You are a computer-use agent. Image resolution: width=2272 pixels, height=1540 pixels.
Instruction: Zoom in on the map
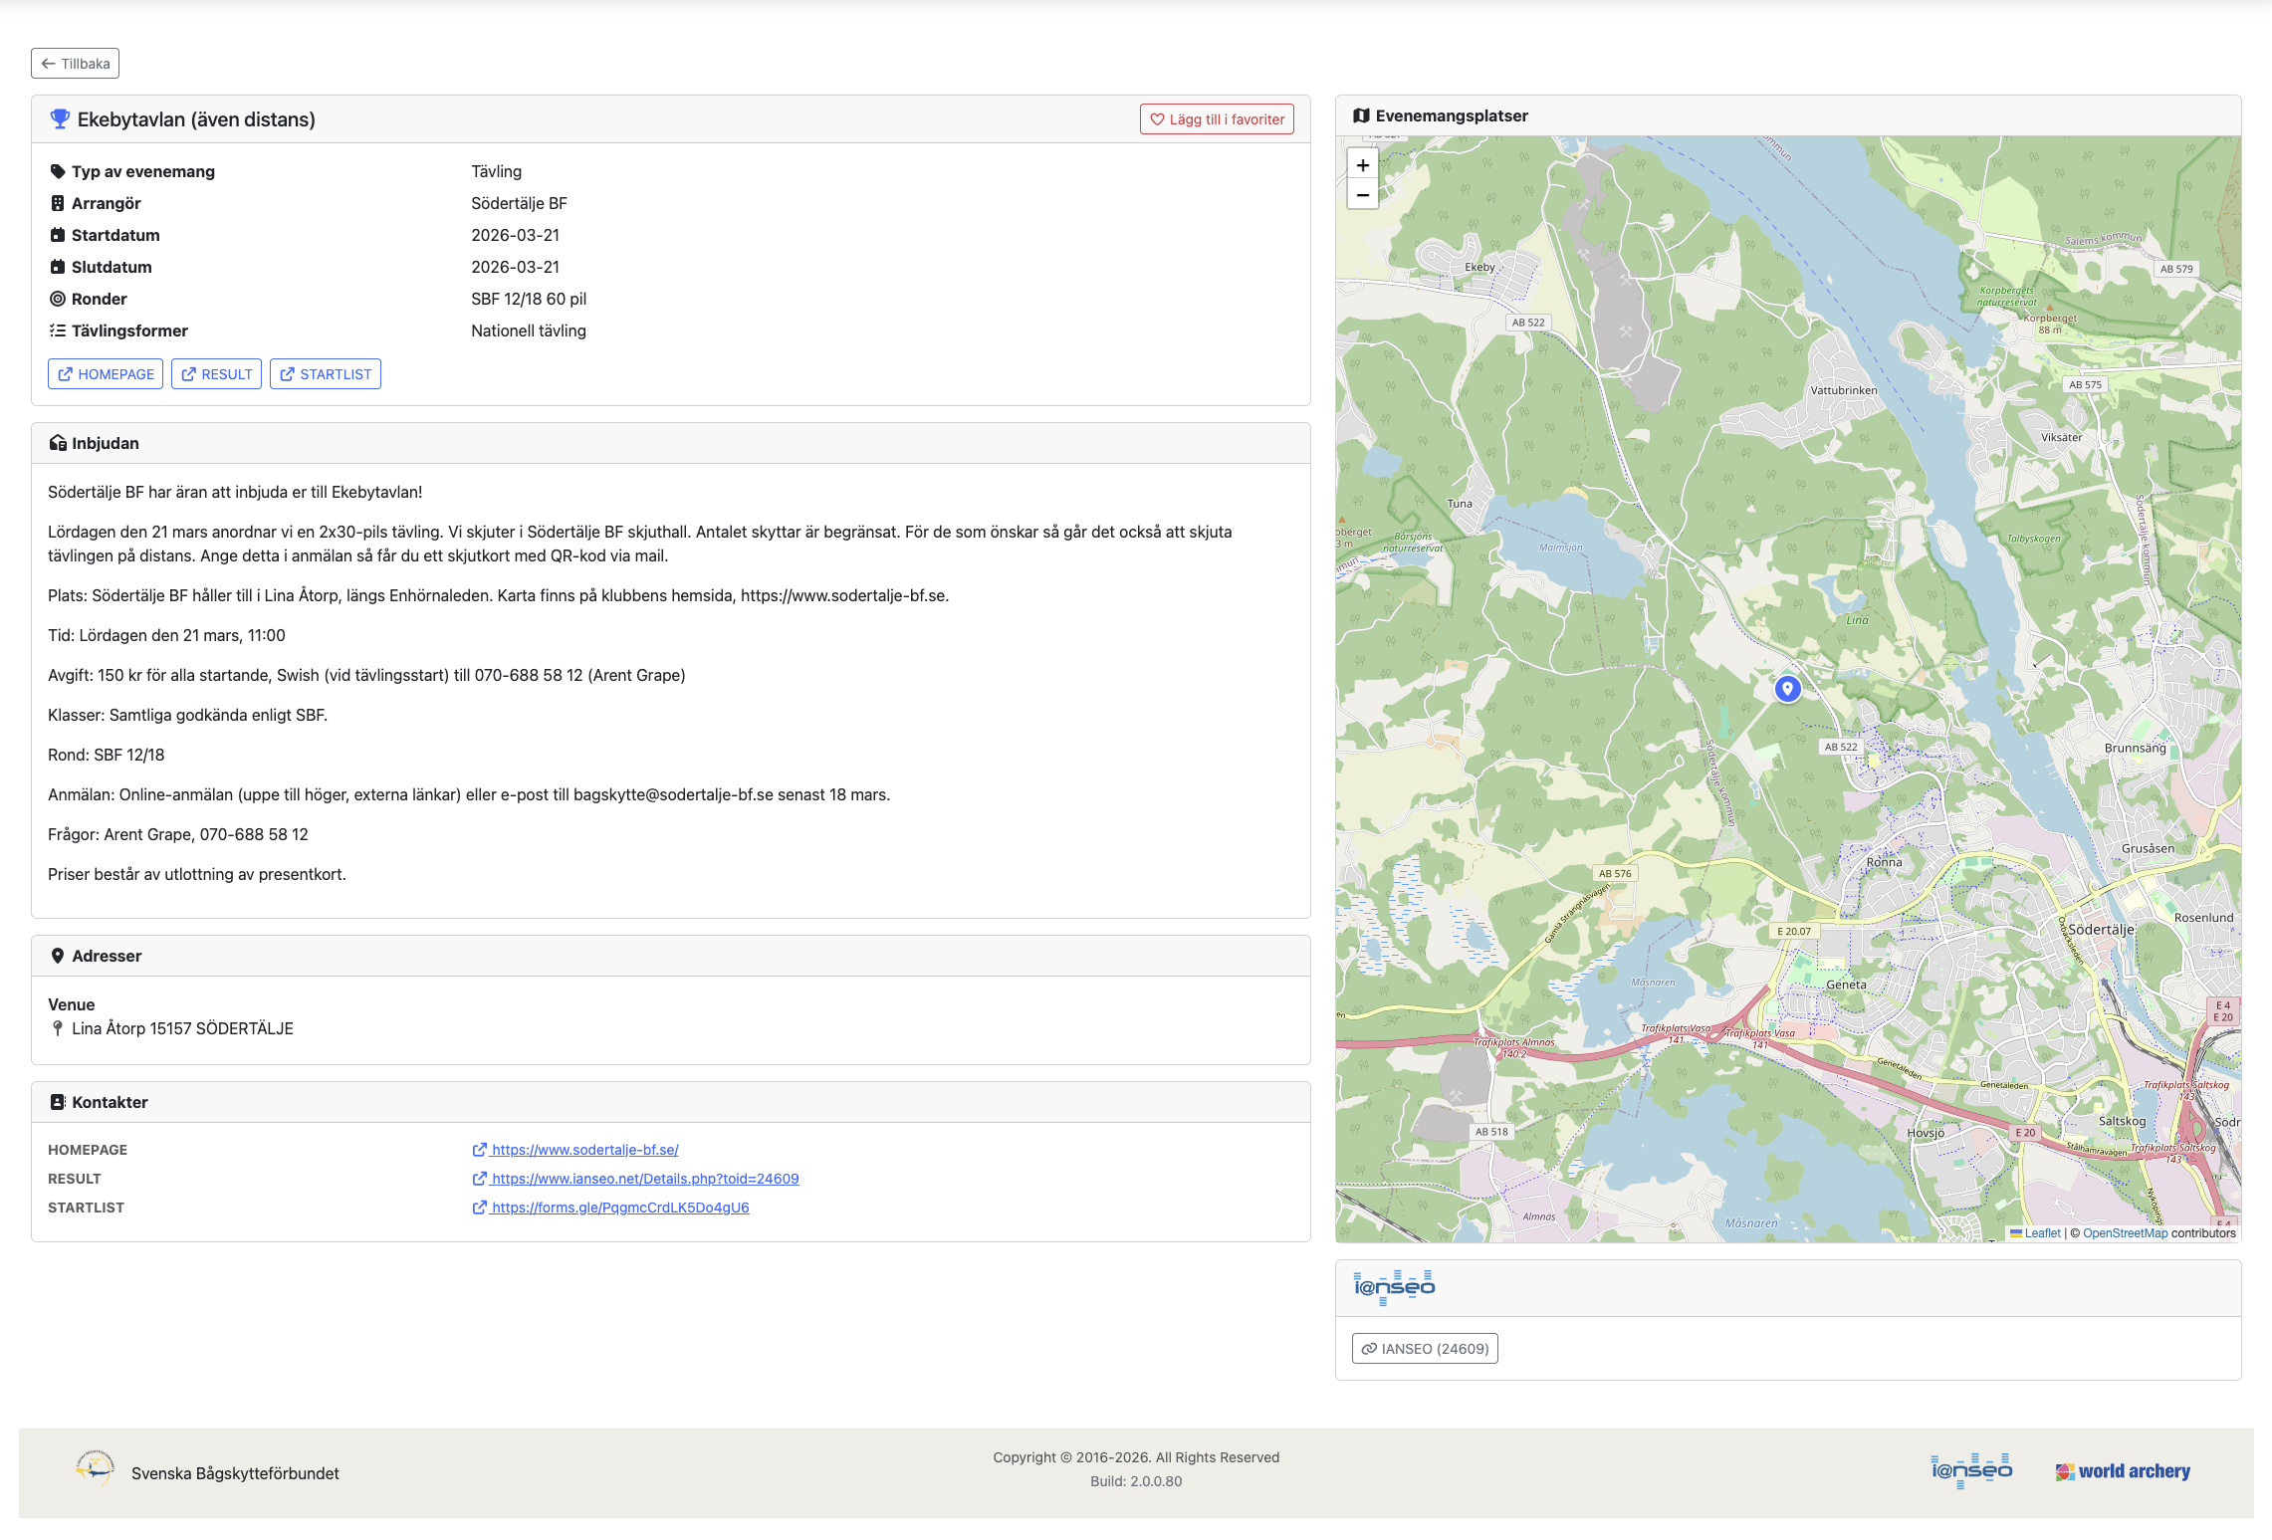click(x=1362, y=165)
